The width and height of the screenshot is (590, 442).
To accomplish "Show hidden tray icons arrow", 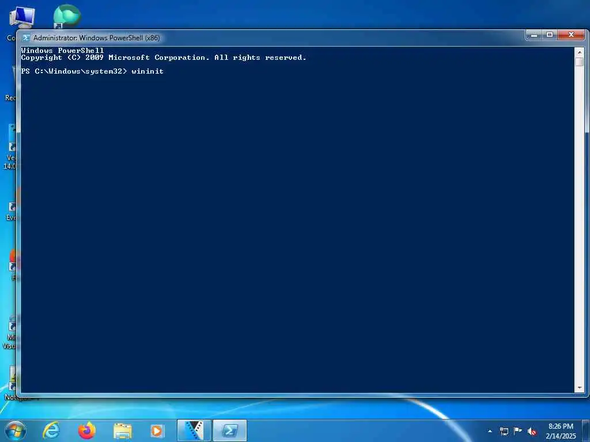I will pos(490,431).
